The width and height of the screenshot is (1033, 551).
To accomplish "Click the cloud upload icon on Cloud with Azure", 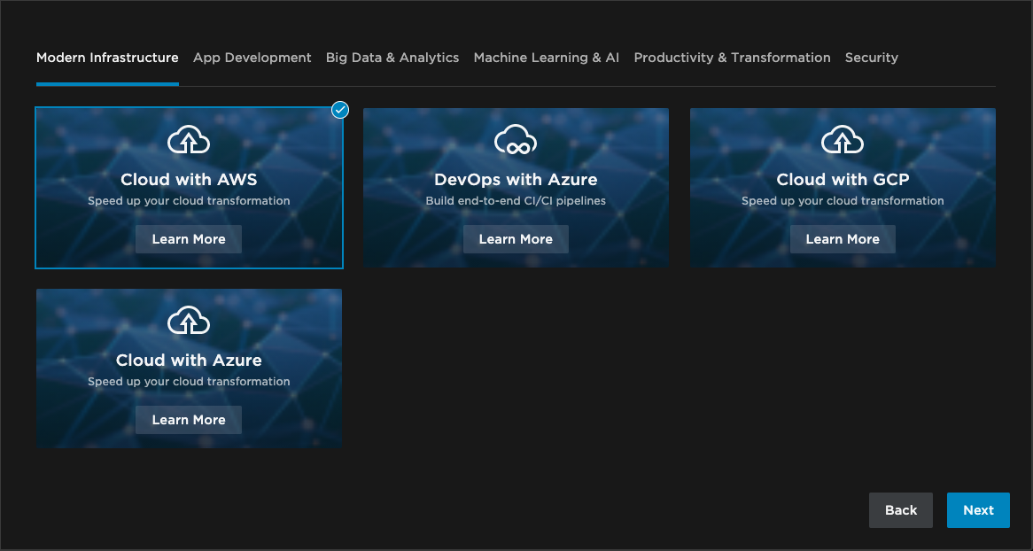I will 189,321.
